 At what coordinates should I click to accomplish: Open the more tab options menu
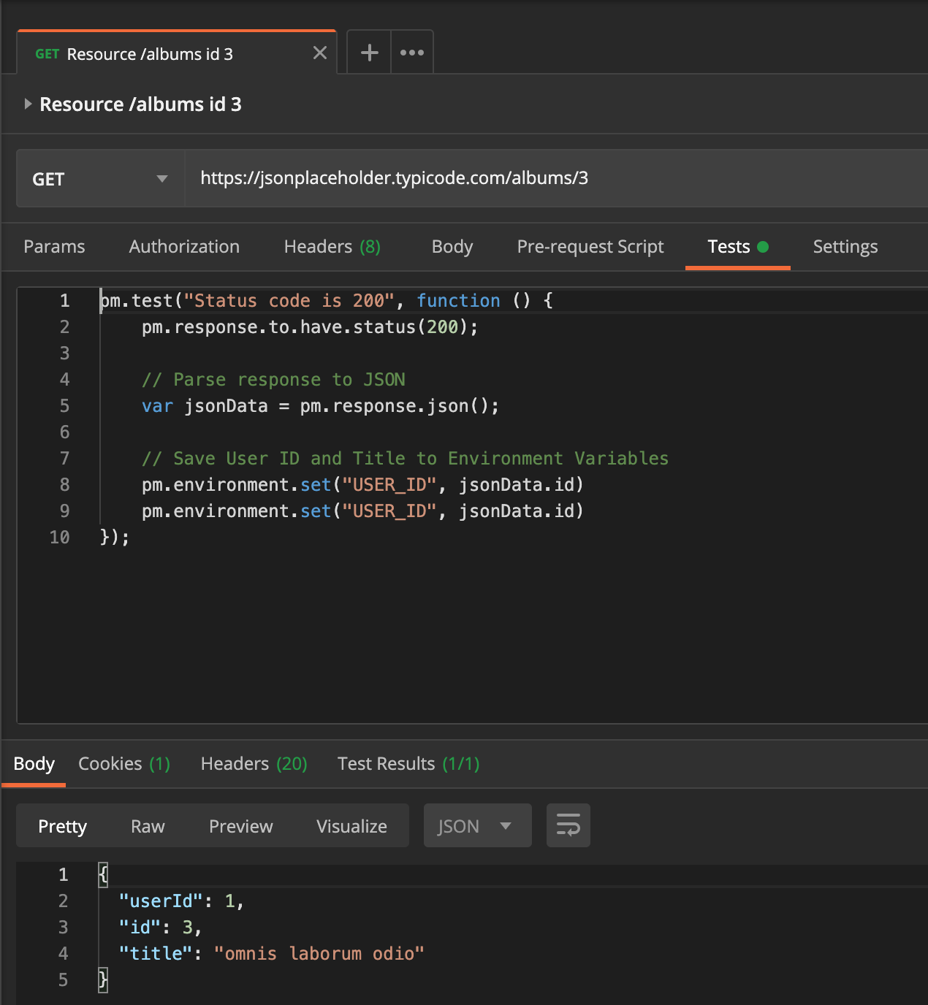click(x=412, y=52)
